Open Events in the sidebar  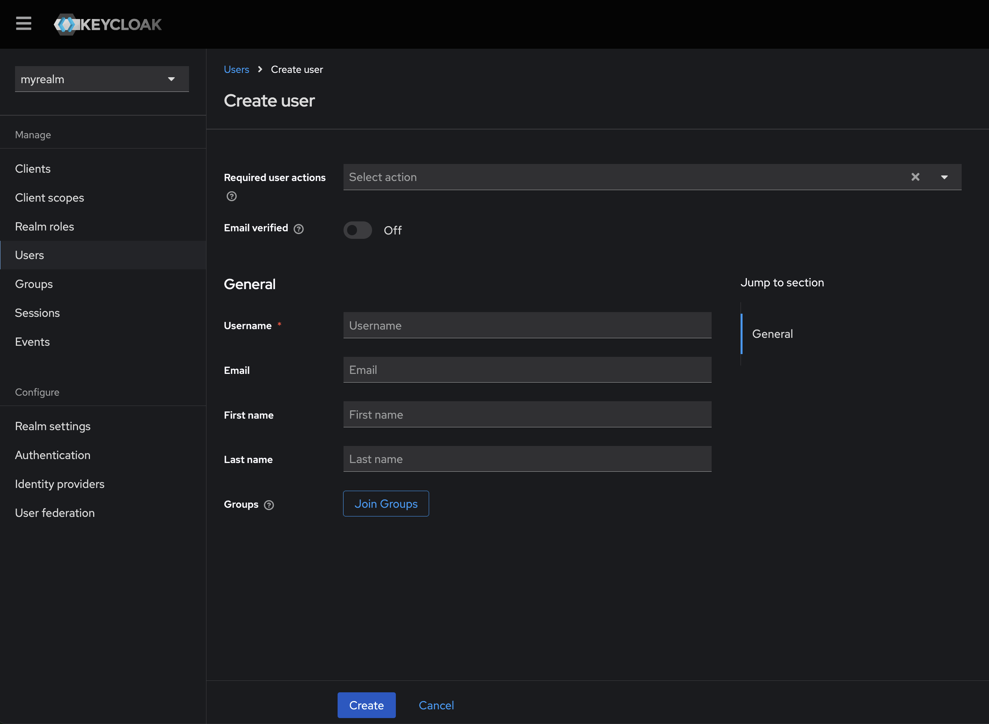(x=103, y=342)
